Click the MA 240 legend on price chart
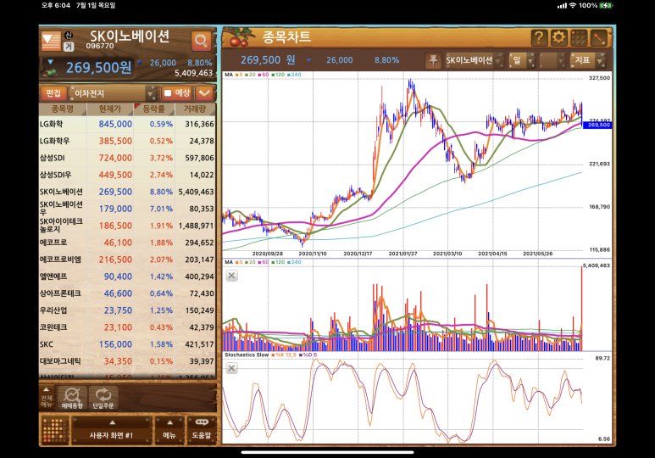Image resolution: width=655 pixels, height=458 pixels. pyautogui.click(x=295, y=75)
